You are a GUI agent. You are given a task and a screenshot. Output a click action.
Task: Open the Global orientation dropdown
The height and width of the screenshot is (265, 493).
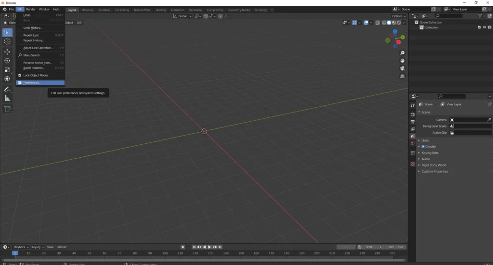(x=182, y=16)
